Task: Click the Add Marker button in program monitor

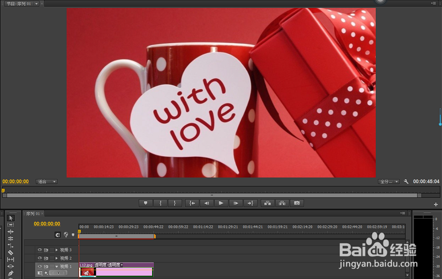Action: [x=146, y=203]
